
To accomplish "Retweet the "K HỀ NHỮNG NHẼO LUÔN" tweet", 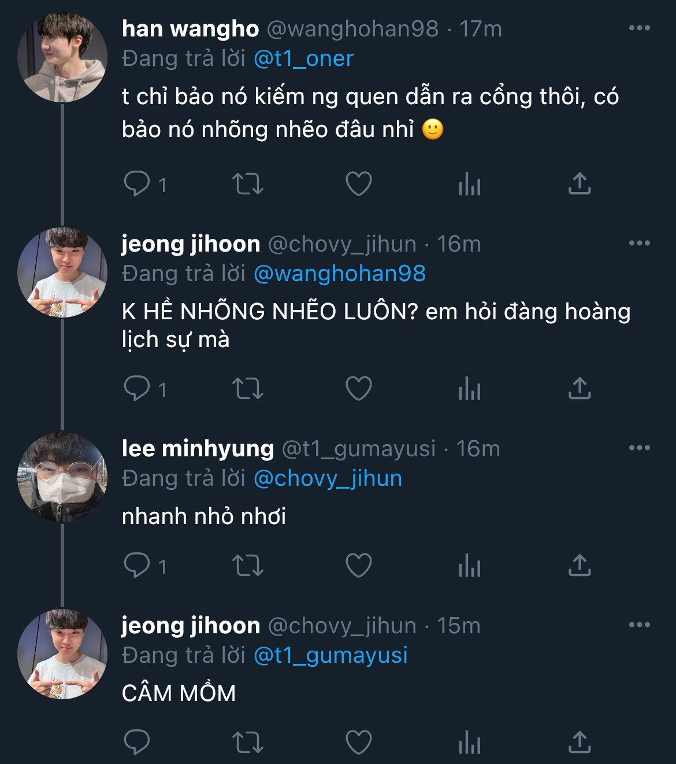I will 247,388.
